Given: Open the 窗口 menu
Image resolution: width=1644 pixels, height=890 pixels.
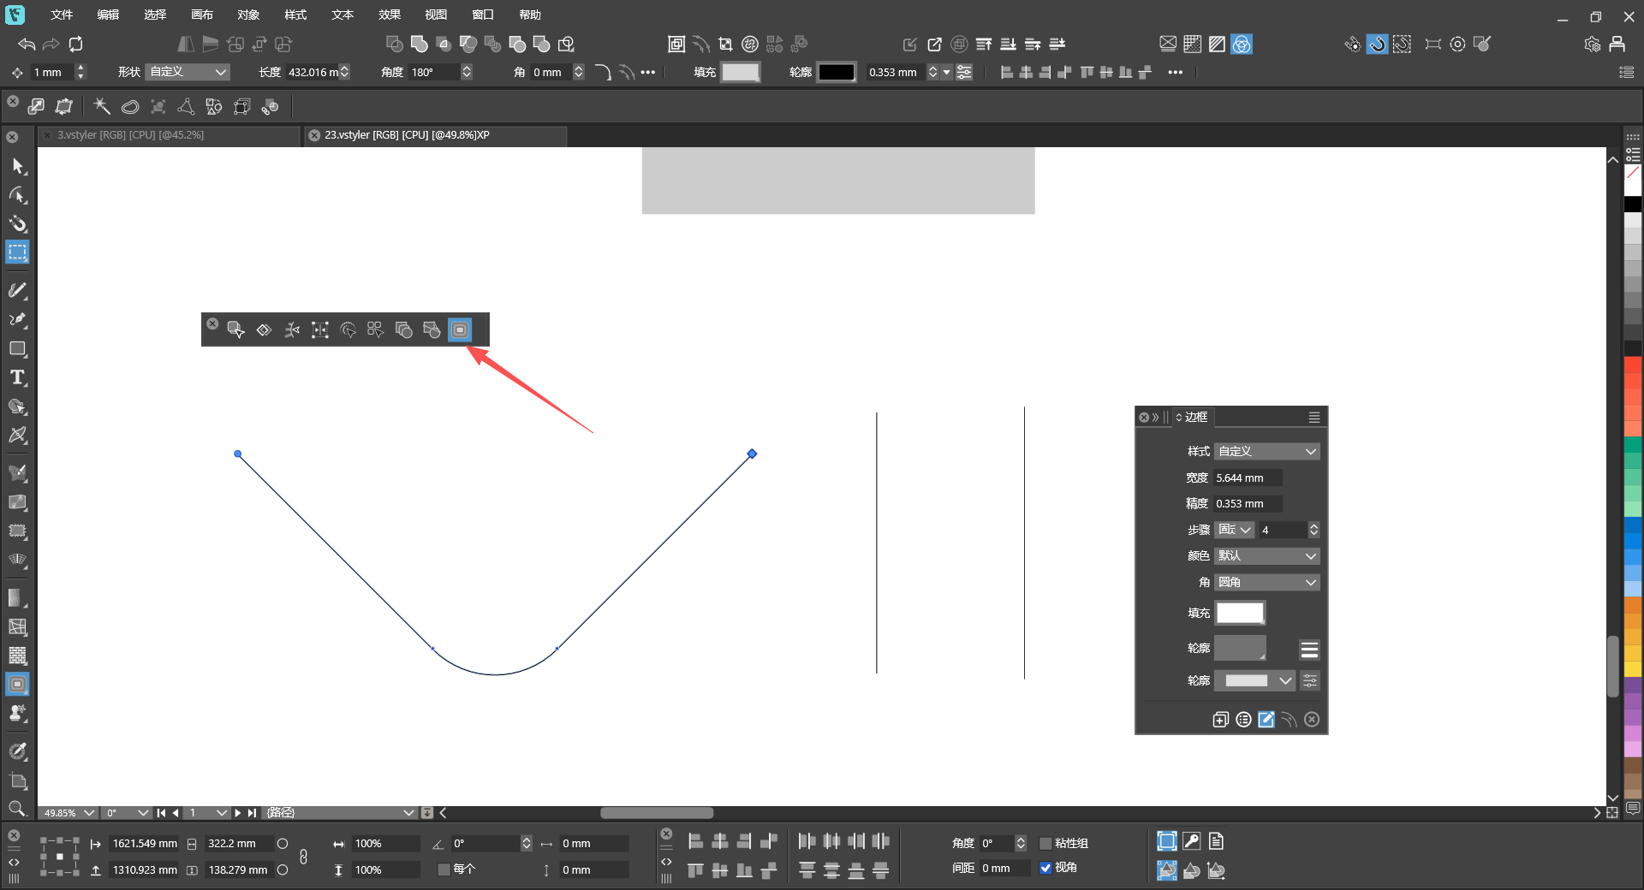Looking at the screenshot, I should 483,15.
